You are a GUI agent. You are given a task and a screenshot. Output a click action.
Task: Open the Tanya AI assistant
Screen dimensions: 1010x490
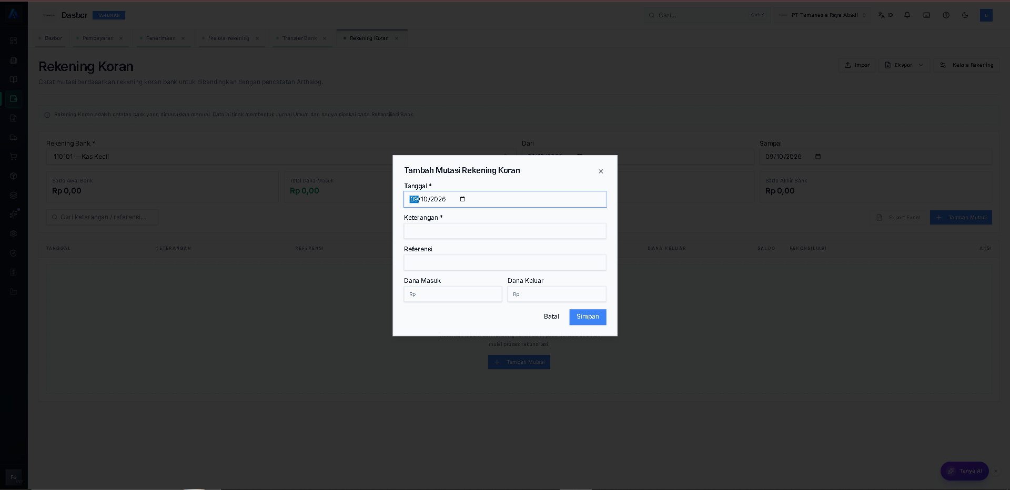pos(965,471)
